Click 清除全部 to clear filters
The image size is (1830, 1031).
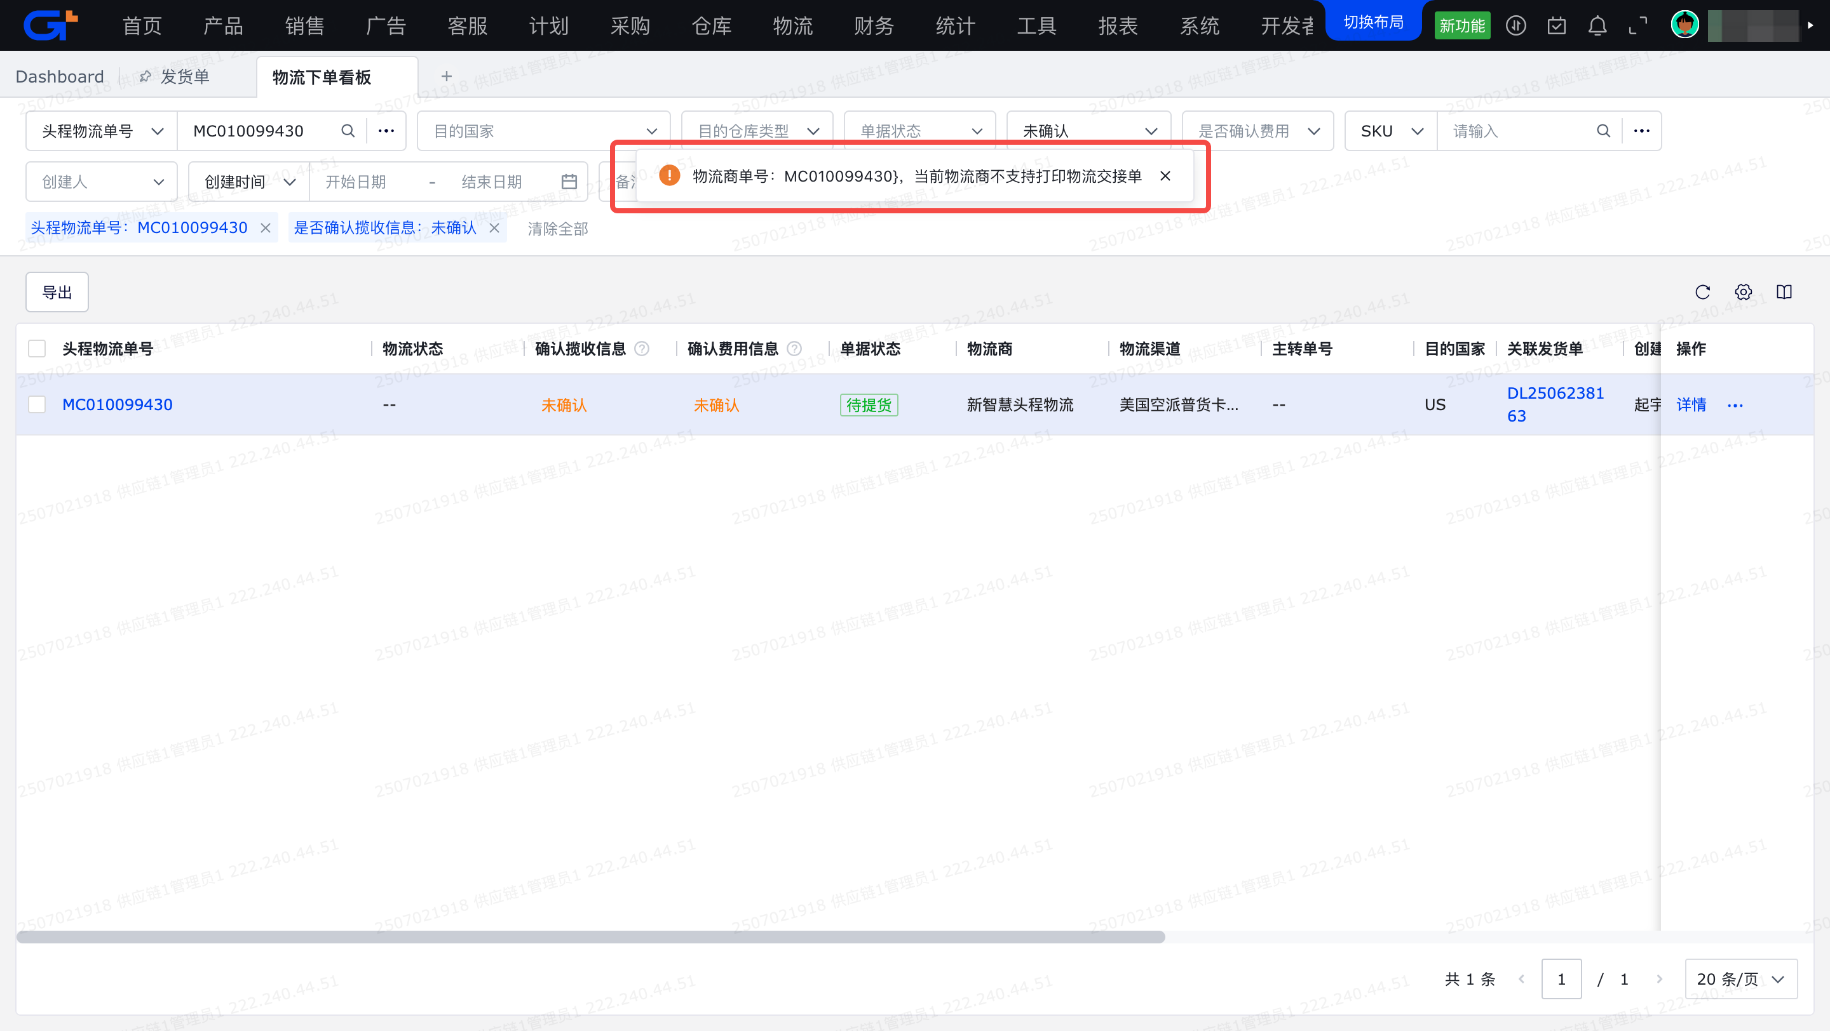pyautogui.click(x=558, y=229)
